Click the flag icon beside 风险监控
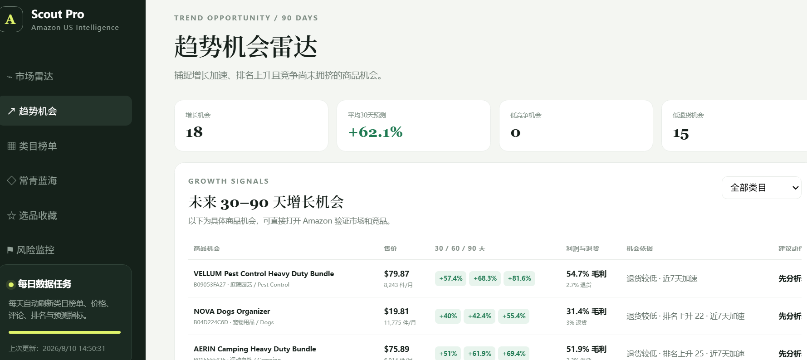The image size is (807, 360). (10, 250)
